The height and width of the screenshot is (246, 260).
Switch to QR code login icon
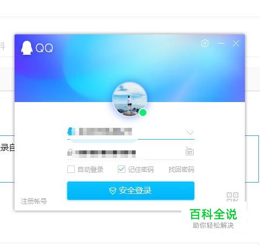click(x=233, y=197)
